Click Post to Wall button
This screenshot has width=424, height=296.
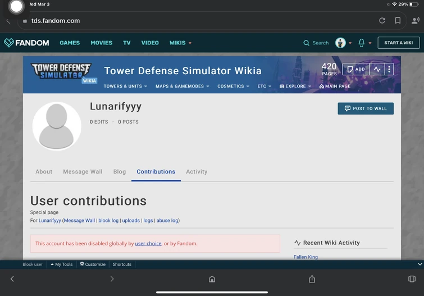click(x=366, y=108)
